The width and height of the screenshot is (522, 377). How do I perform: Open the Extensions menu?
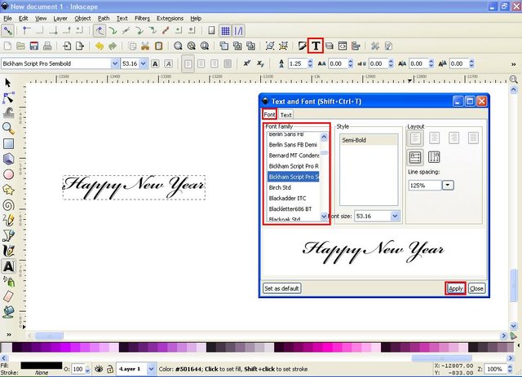point(170,18)
